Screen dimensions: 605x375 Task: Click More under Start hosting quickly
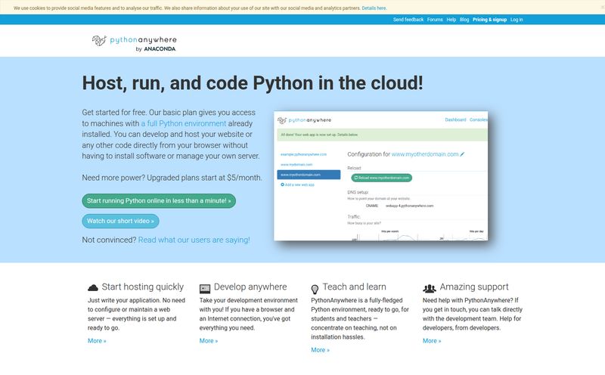[97, 341]
